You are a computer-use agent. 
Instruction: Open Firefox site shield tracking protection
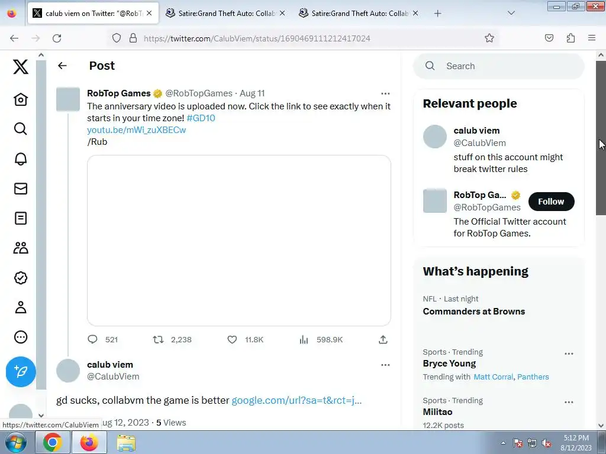(117, 38)
